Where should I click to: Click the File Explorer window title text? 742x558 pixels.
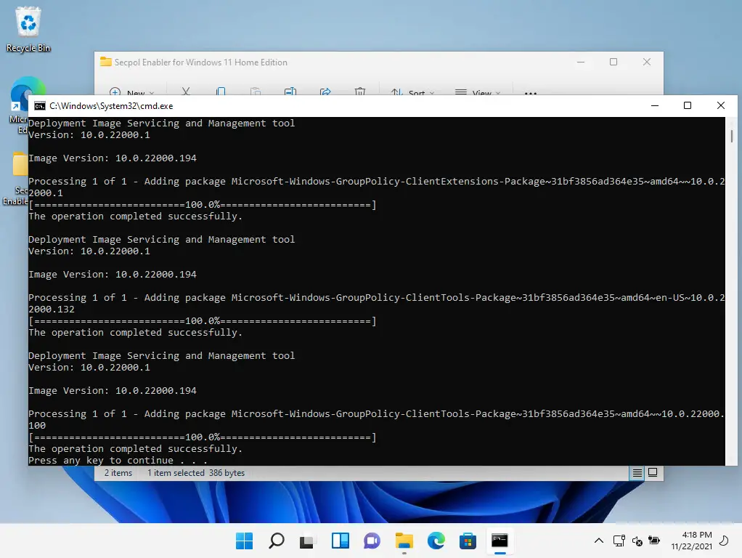click(x=200, y=62)
